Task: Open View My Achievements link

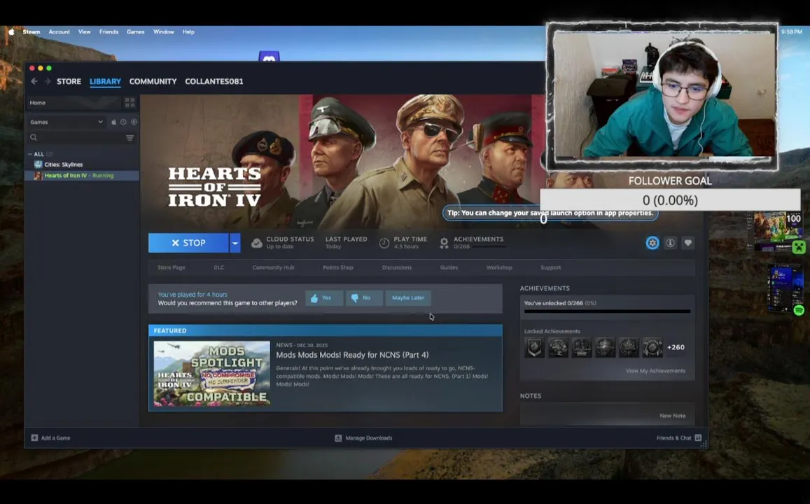Action: click(x=655, y=371)
